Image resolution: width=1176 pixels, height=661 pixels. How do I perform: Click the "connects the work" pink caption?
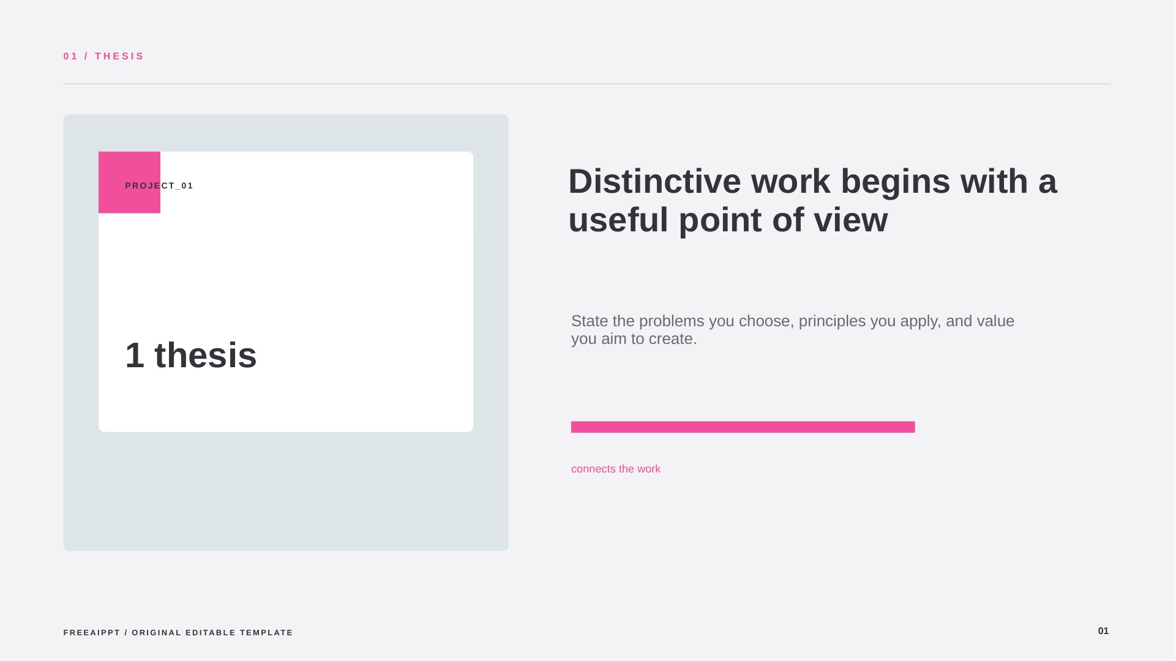[616, 469]
